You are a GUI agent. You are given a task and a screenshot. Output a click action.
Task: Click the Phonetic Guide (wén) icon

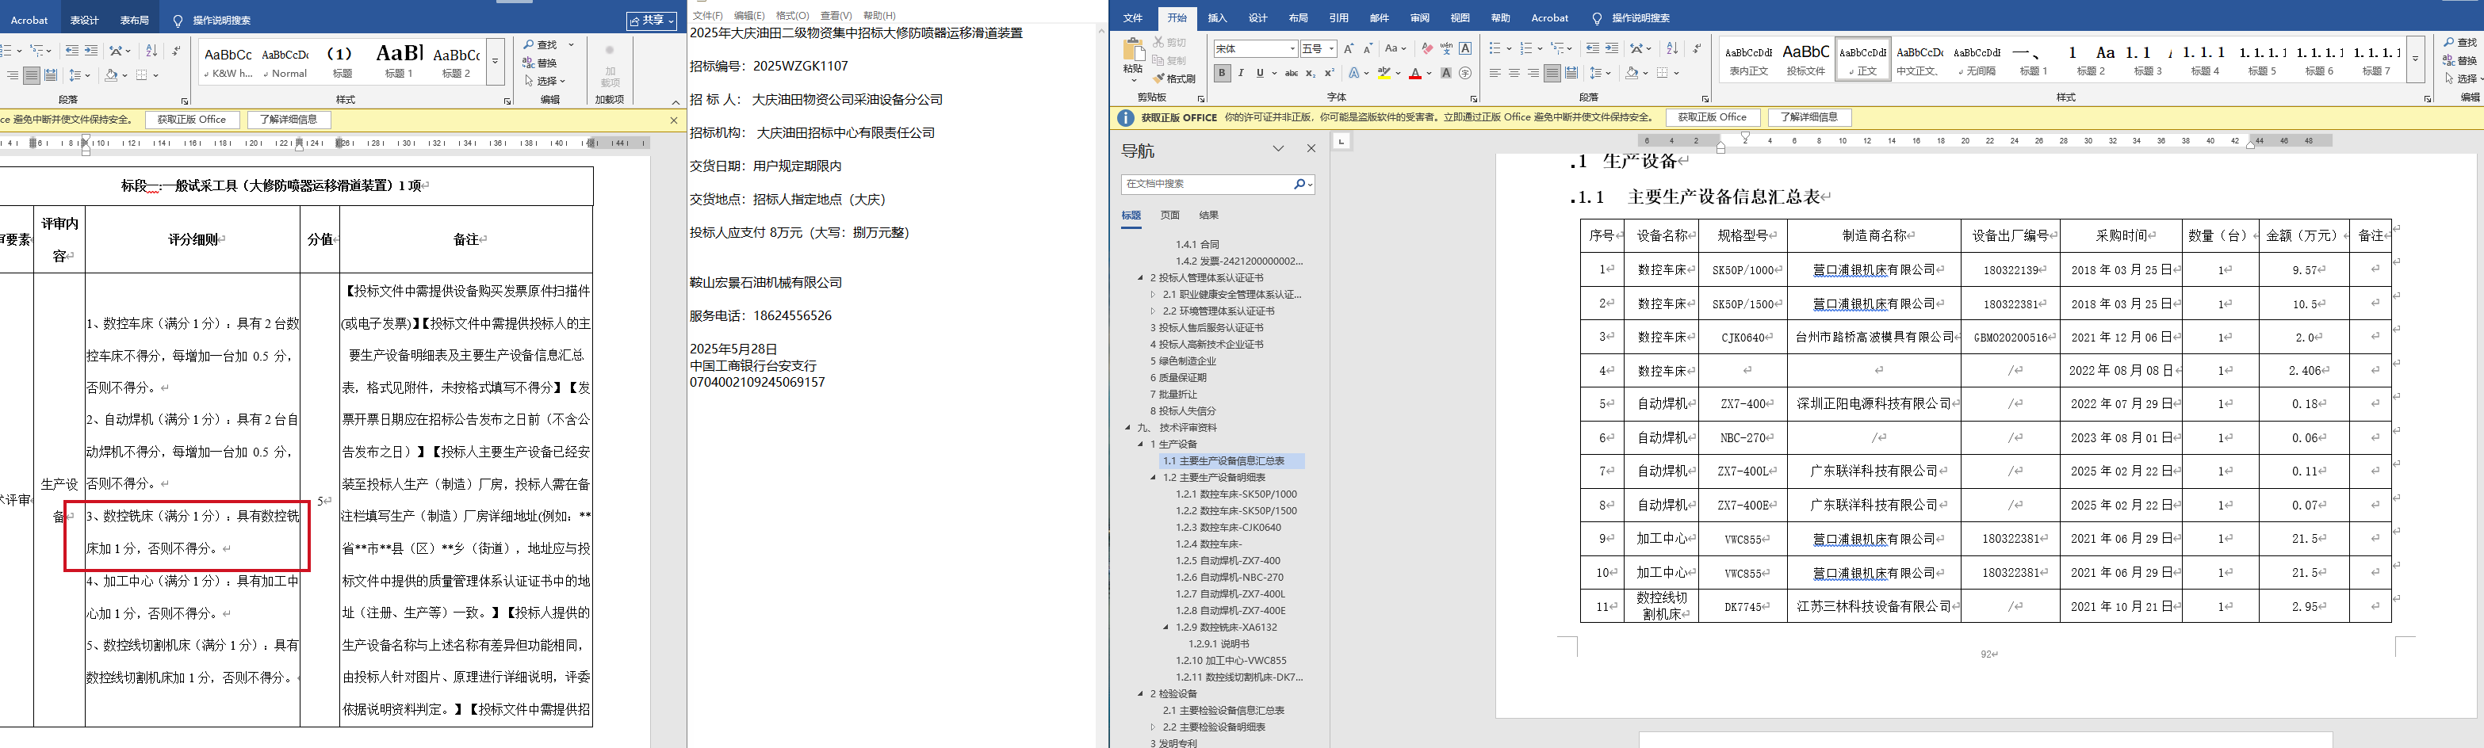point(1446,48)
